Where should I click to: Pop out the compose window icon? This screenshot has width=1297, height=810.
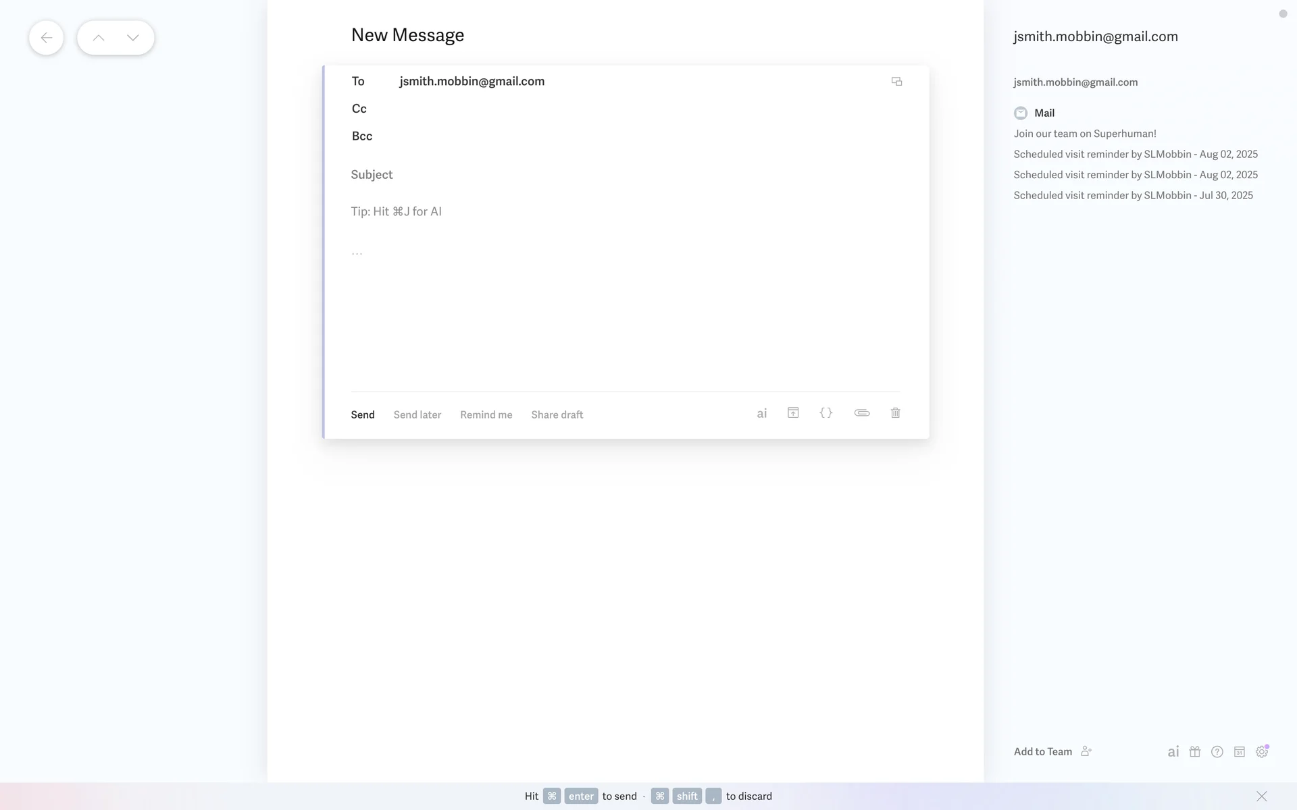tap(896, 82)
